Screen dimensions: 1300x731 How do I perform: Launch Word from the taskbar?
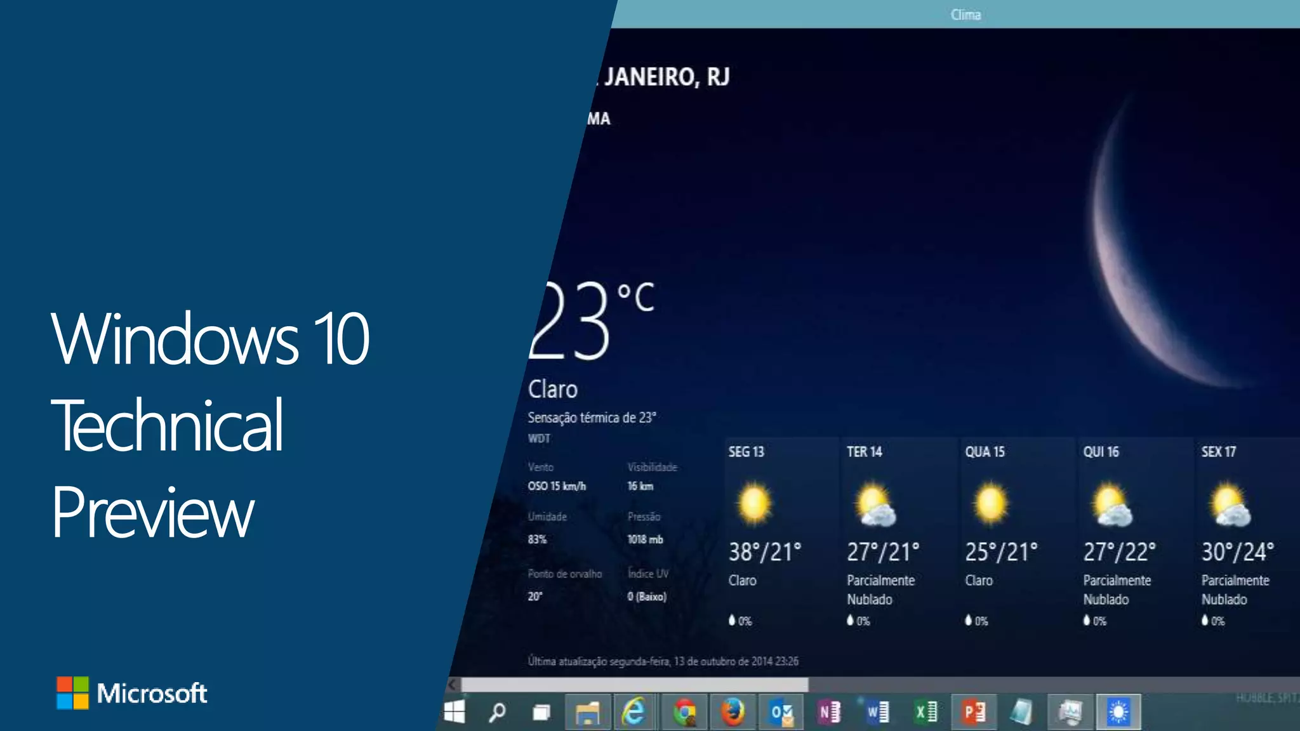pyautogui.click(x=878, y=712)
